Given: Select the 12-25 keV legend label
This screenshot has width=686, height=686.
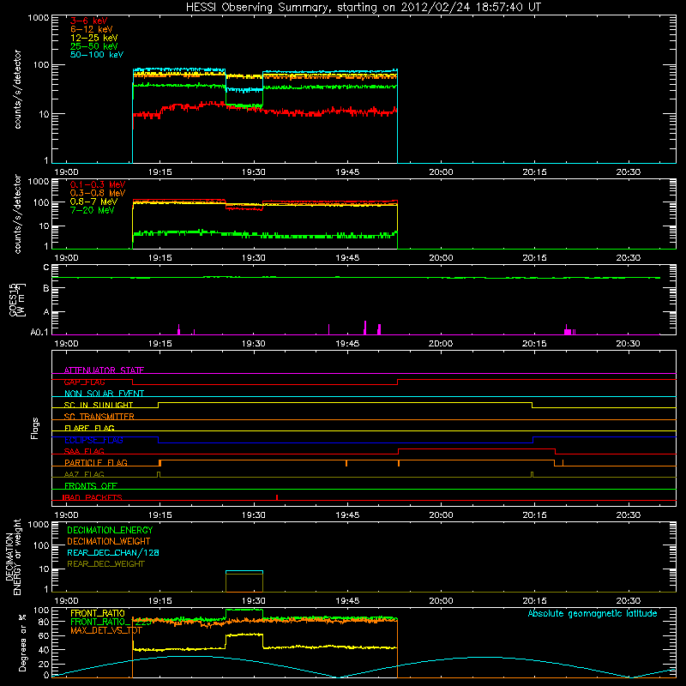Looking at the screenshot, I should (93, 38).
